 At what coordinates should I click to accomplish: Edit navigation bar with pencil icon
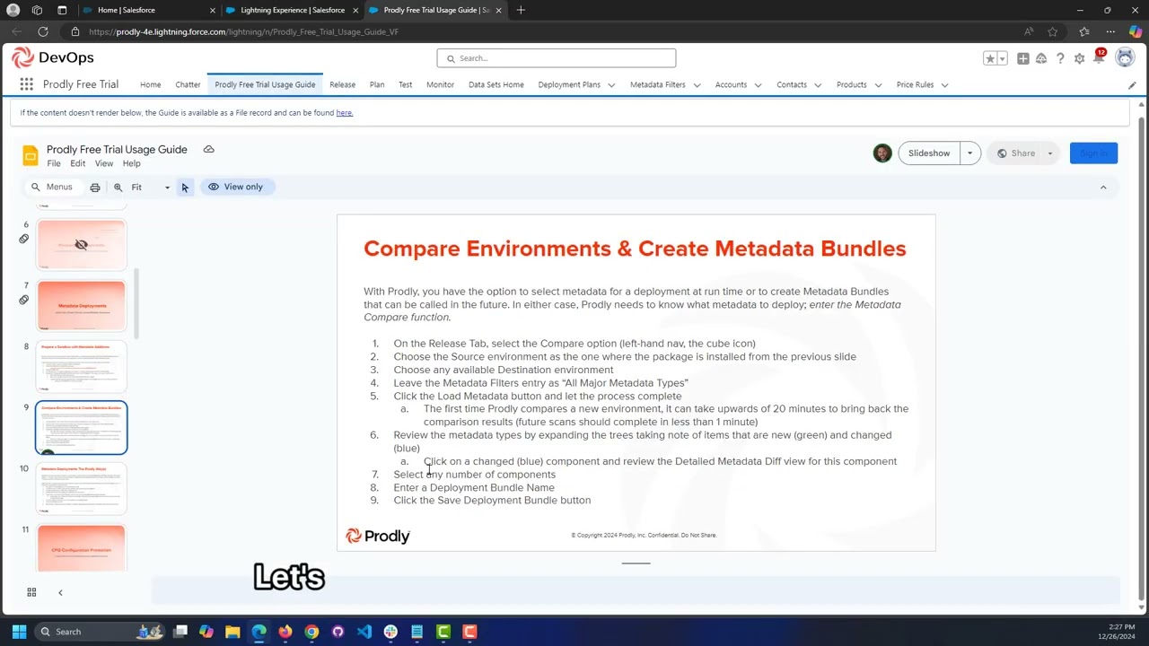[x=1132, y=85]
